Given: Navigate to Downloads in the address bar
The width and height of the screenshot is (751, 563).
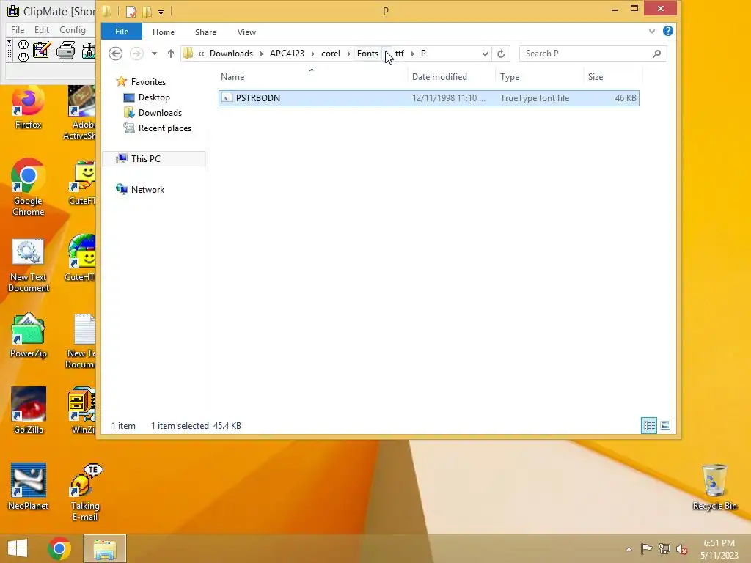Looking at the screenshot, I should coord(231,54).
